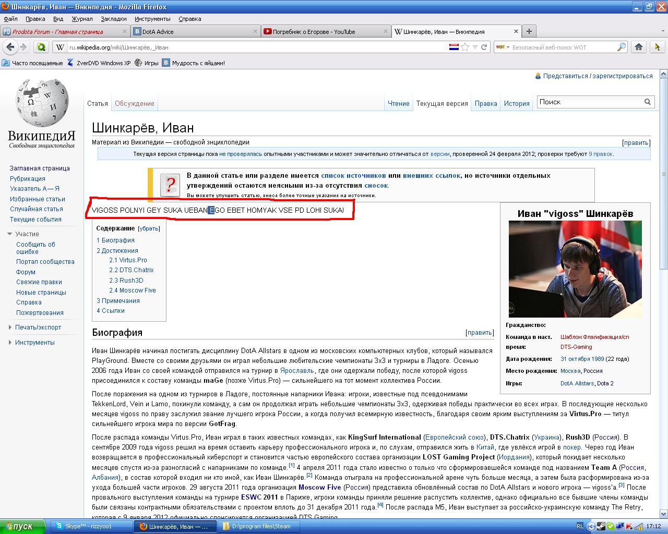Click the Правка tab beside Текущая версия
This screenshot has height=534, width=668.
point(486,103)
